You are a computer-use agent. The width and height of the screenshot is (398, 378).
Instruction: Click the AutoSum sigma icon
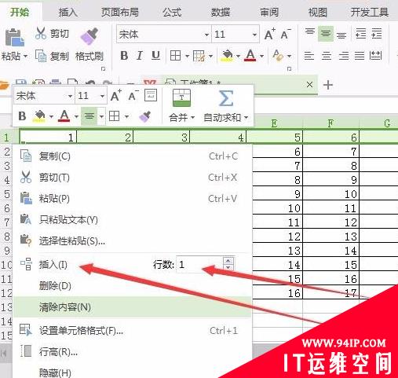click(226, 98)
